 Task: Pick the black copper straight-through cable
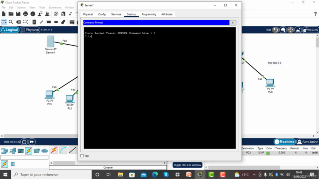pyautogui.click(x=72, y=150)
